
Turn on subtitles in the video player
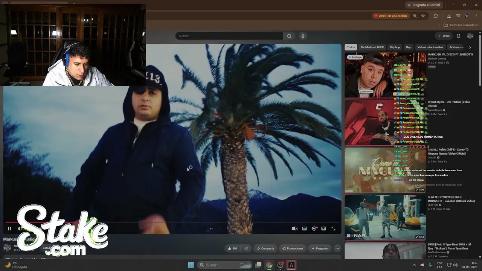(304, 228)
